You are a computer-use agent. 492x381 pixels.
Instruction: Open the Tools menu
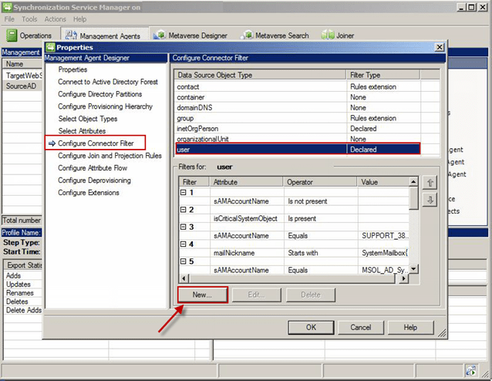tap(29, 19)
